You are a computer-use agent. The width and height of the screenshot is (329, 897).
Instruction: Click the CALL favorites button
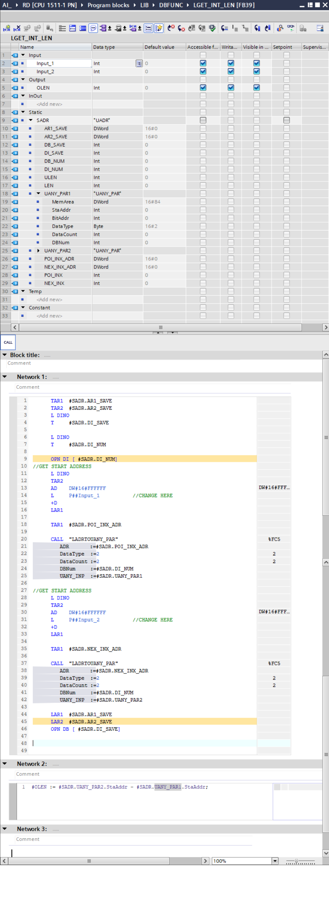[x=8, y=342]
